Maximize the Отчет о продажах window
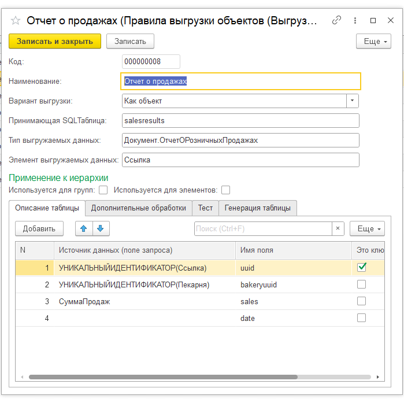Viewport: 404px width, 399px height. click(x=373, y=20)
